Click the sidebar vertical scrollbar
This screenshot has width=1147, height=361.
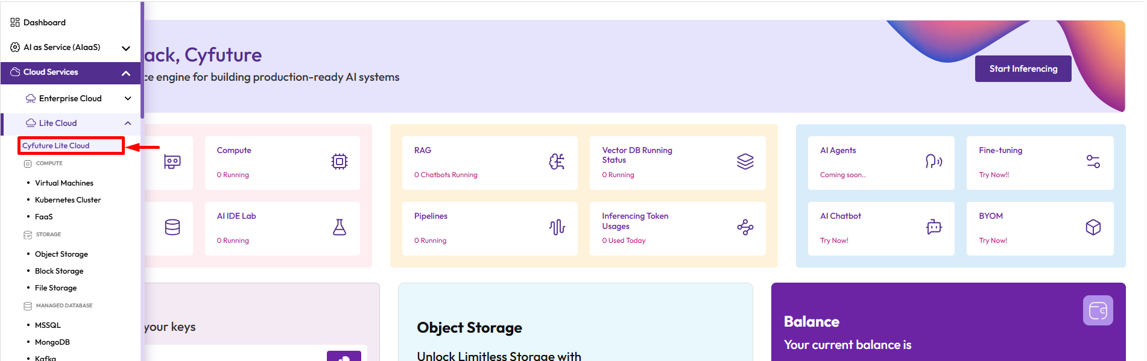click(x=142, y=60)
